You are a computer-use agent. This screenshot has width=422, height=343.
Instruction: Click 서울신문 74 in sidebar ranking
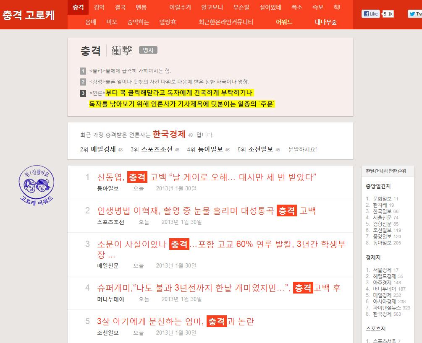pyautogui.click(x=385, y=218)
